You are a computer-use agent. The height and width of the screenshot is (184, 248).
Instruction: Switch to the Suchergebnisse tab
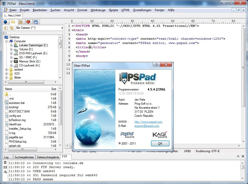[x=24, y=157]
